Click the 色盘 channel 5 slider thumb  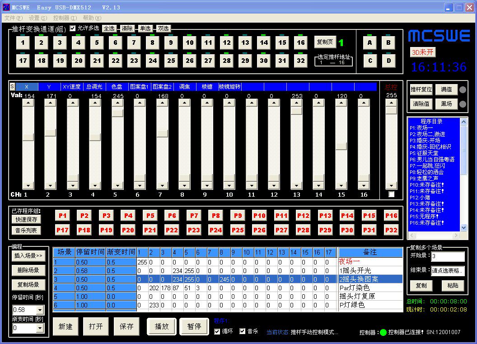click(117, 113)
